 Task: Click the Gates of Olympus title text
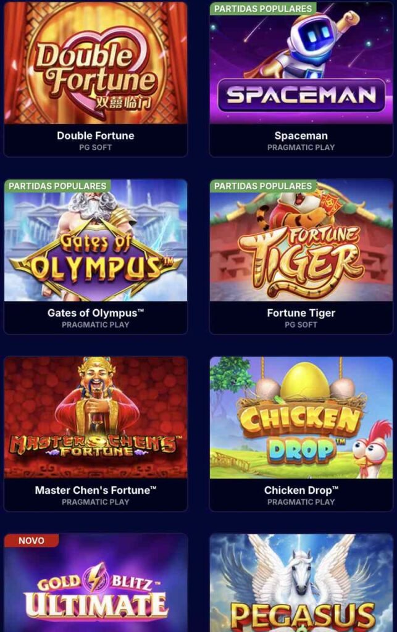[96, 313]
